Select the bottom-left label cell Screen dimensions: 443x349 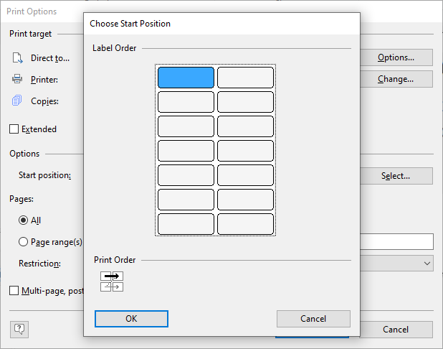tap(186, 224)
